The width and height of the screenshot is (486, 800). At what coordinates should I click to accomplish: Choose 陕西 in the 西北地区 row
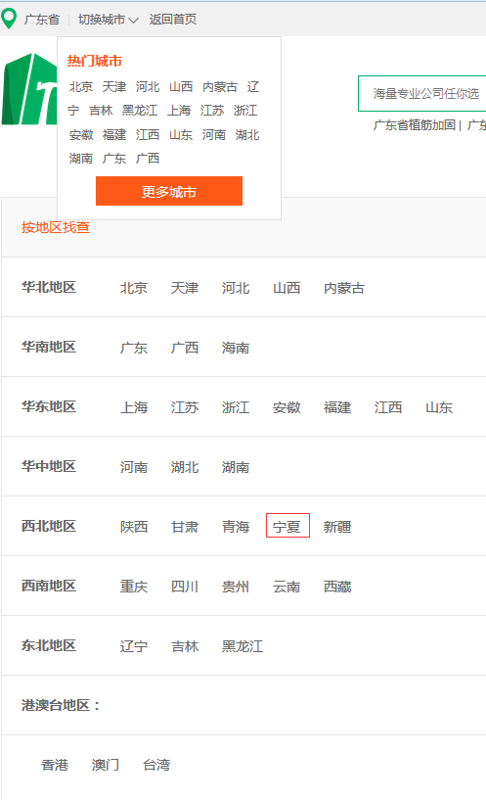click(133, 527)
